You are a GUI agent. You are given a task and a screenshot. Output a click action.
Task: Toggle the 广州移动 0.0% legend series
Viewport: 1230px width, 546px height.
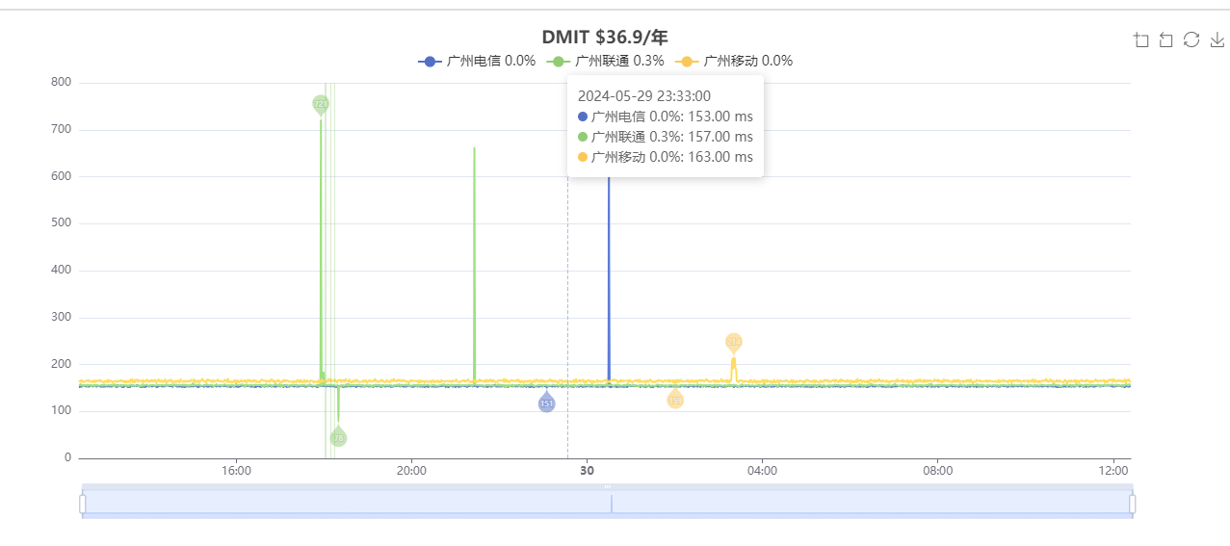[x=733, y=61]
